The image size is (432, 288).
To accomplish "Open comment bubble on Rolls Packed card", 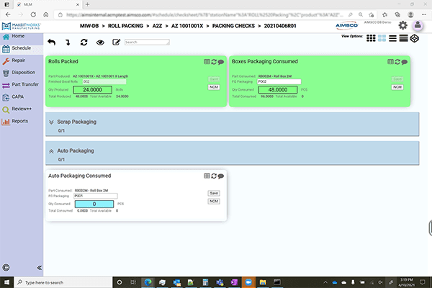I will click(221, 63).
